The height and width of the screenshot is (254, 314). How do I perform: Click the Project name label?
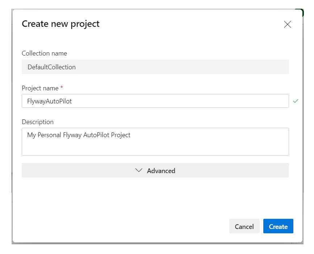pos(40,88)
